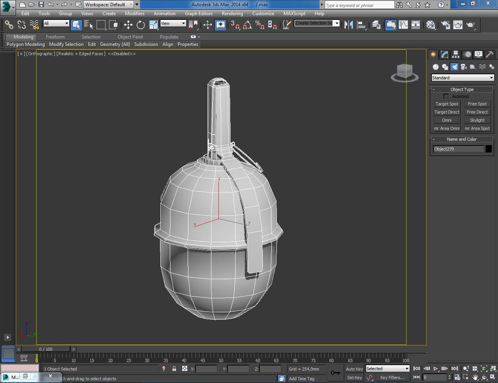Toggle Spinner Snap
The width and height of the screenshot is (498, 383).
[x=272, y=25]
